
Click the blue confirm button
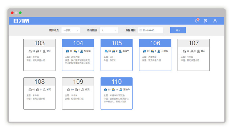(x=178, y=30)
